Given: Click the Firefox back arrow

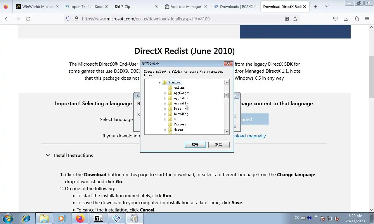Looking at the screenshot, I should click(7, 19).
